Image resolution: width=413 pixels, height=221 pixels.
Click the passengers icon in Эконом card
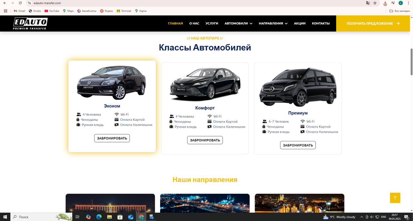click(79, 115)
